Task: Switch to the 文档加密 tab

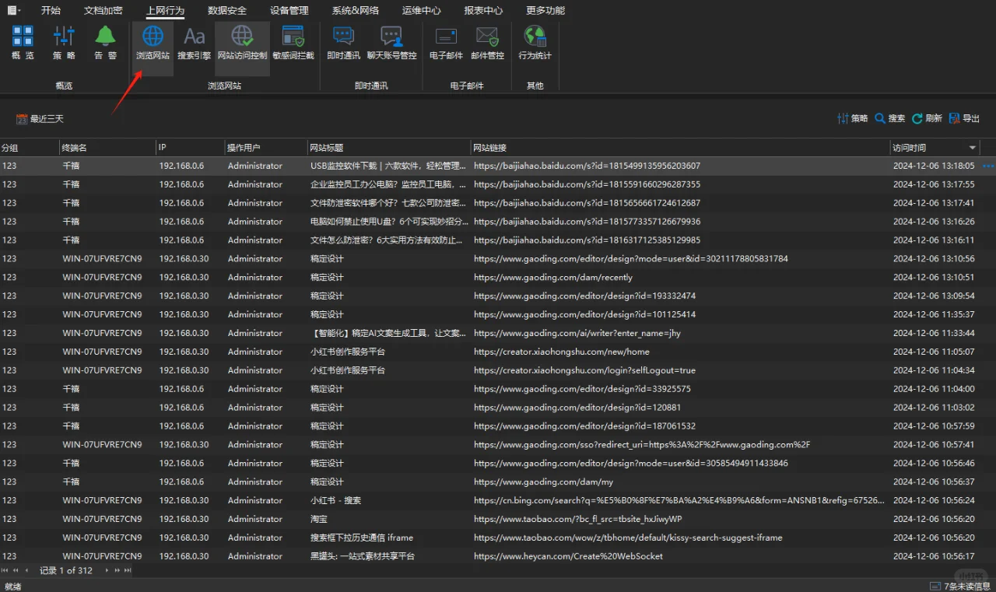Action: 103,10
